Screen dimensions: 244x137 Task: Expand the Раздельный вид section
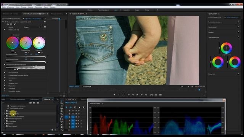tap(4, 30)
